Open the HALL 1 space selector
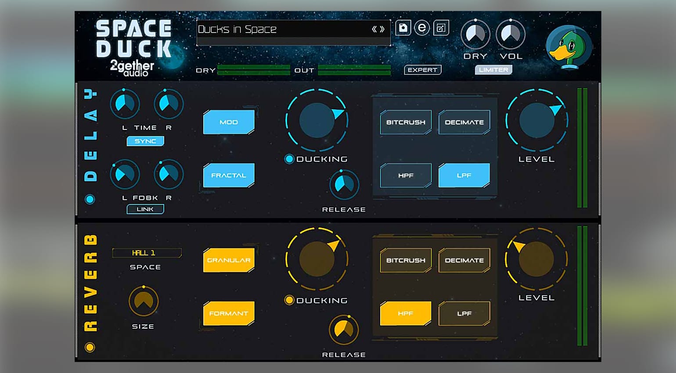 click(146, 253)
